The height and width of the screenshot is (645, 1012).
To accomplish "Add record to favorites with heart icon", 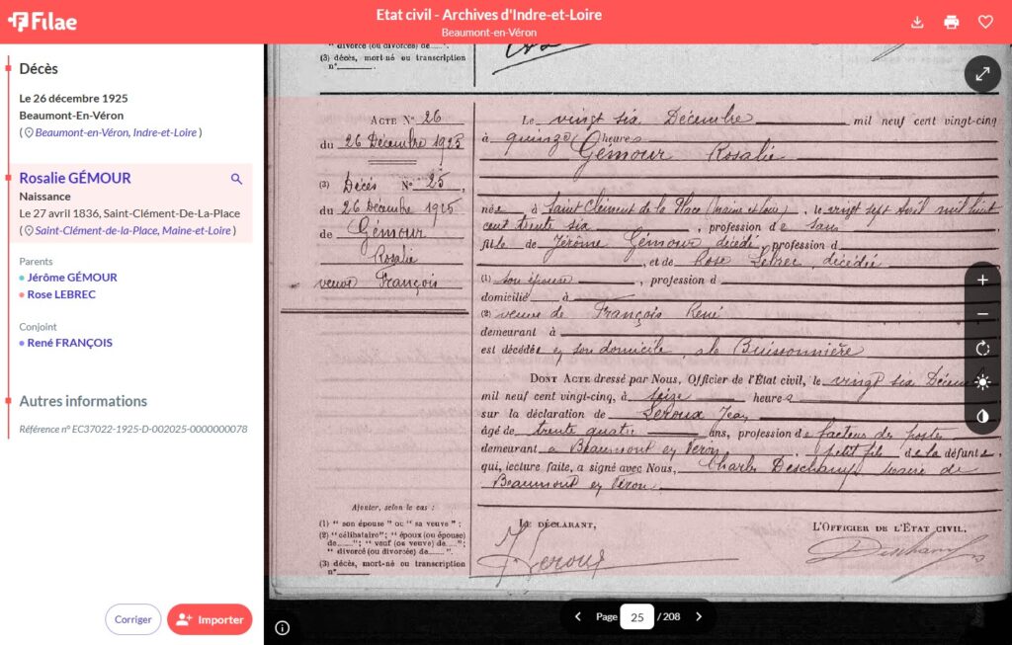I will pyautogui.click(x=984, y=22).
